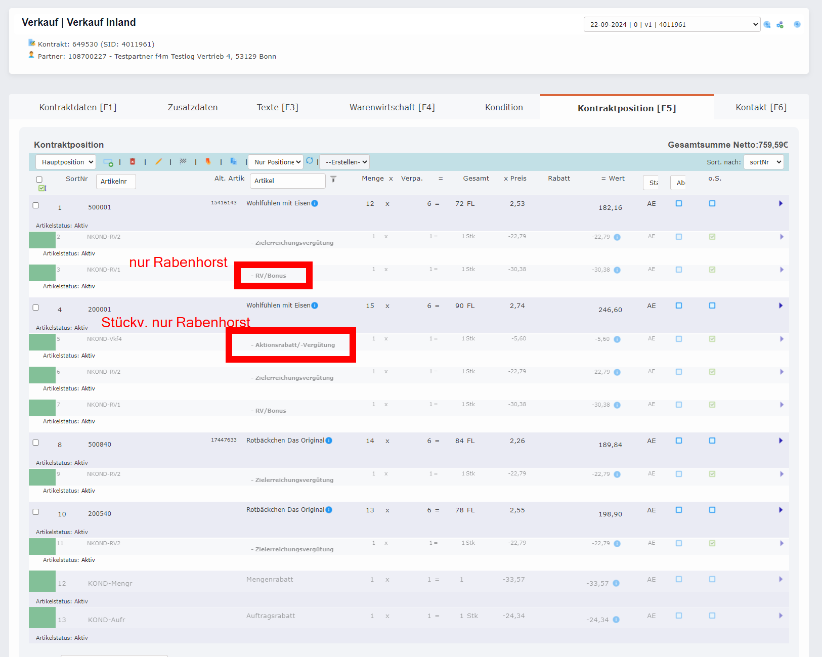Screen dimensions: 822x657
Task: Click the orange pencil edit icon
Action: point(158,162)
